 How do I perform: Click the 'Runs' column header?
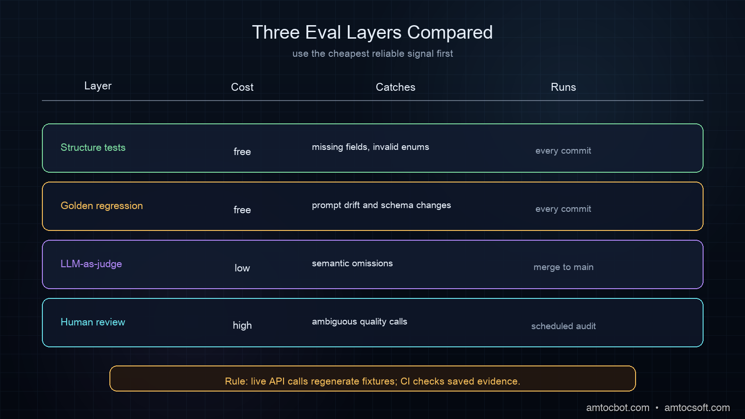pyautogui.click(x=563, y=87)
